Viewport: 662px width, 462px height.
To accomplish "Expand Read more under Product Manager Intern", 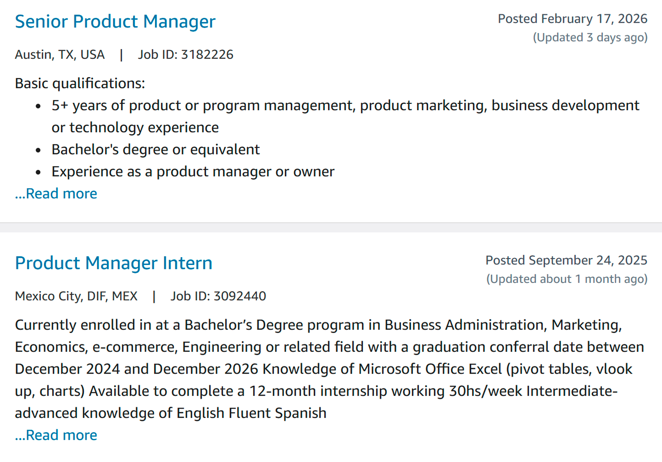I will (x=56, y=435).
